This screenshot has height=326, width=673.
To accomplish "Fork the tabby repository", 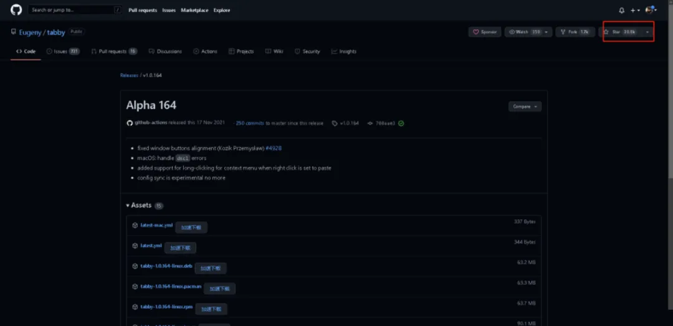I will click(576, 32).
